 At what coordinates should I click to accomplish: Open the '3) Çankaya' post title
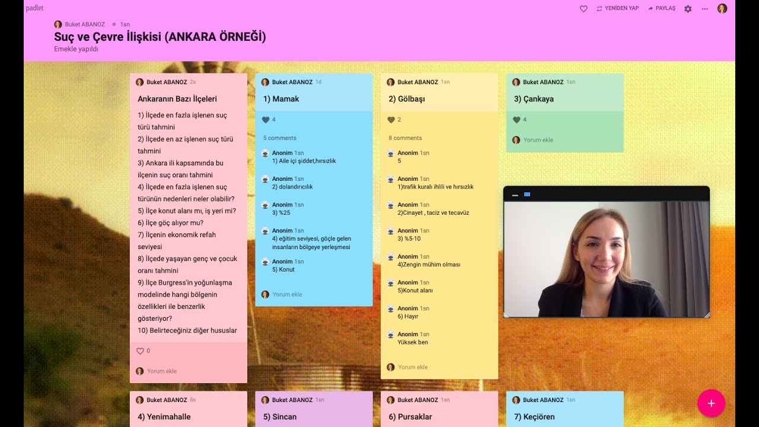(x=534, y=99)
